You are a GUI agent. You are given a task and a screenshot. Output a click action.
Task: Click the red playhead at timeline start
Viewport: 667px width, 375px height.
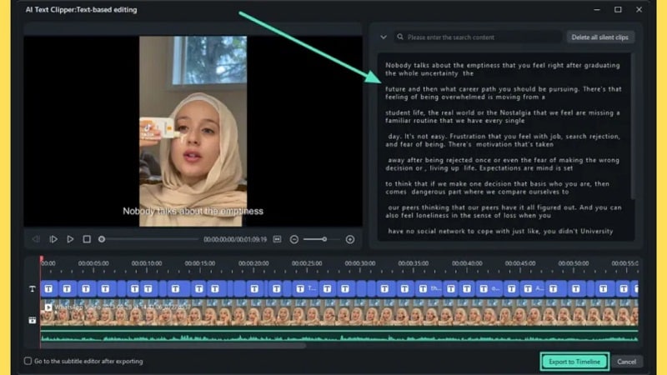click(41, 259)
